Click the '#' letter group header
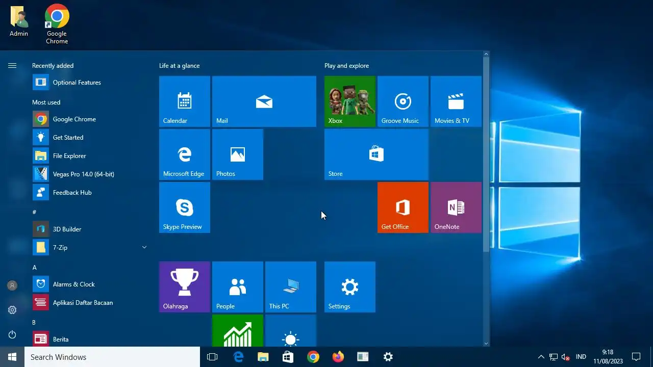The height and width of the screenshot is (367, 653). [34, 212]
